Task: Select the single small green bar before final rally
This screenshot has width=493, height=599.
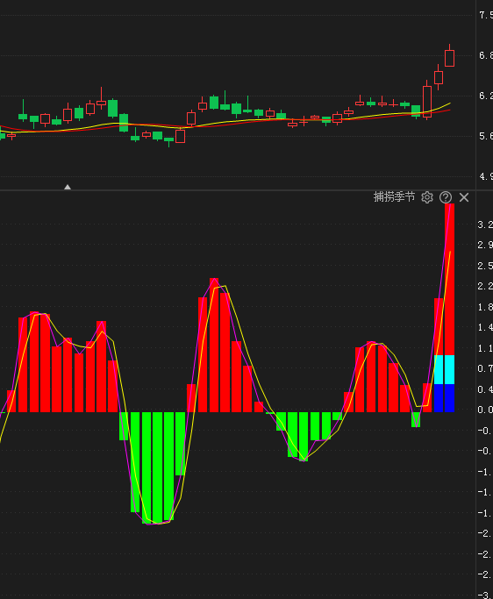Action: coord(416,419)
